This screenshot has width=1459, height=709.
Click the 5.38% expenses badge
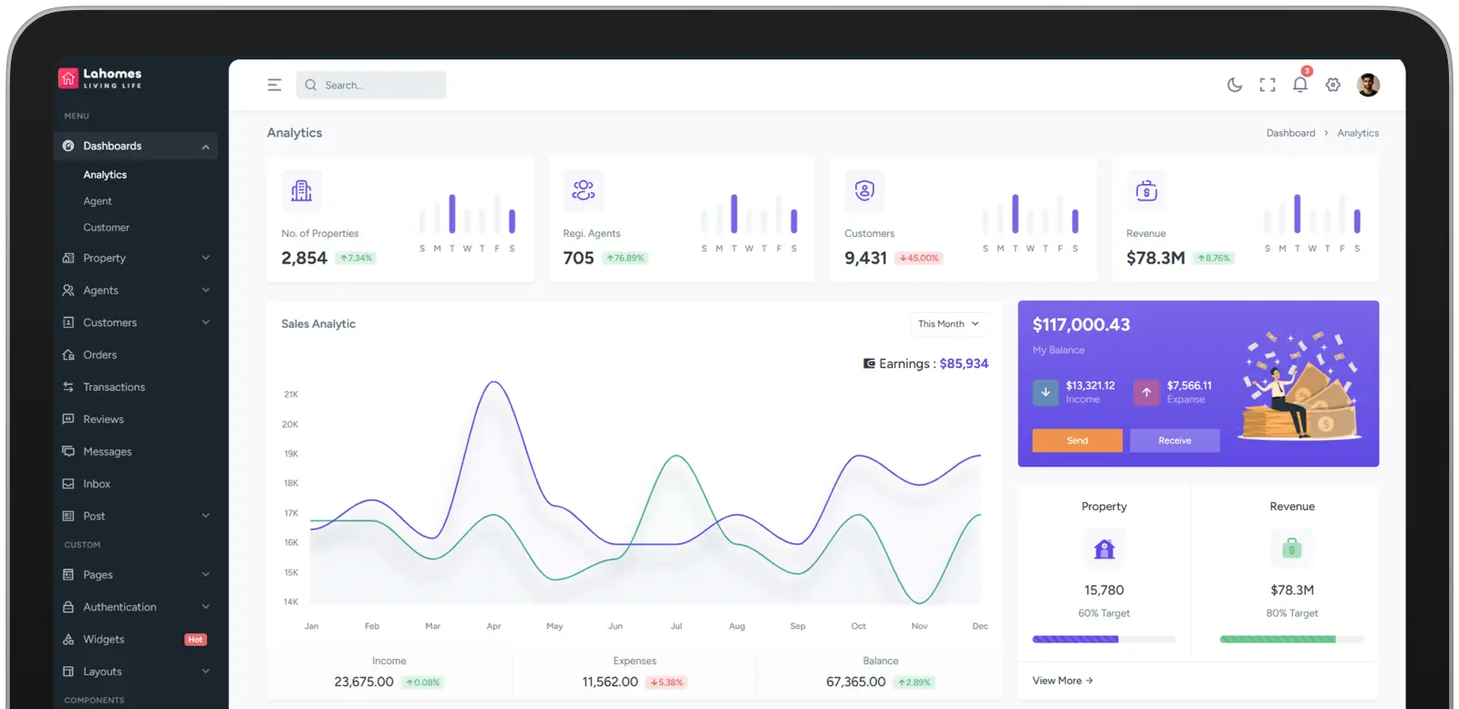(x=667, y=683)
